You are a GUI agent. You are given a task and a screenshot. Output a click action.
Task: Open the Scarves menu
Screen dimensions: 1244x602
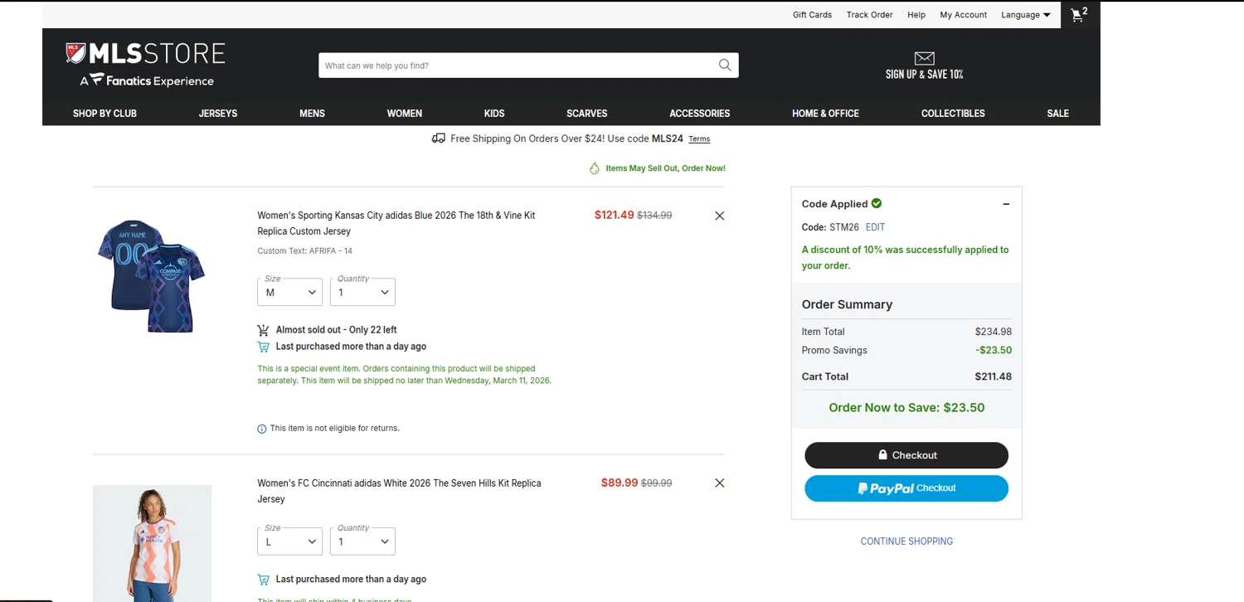pyautogui.click(x=587, y=114)
